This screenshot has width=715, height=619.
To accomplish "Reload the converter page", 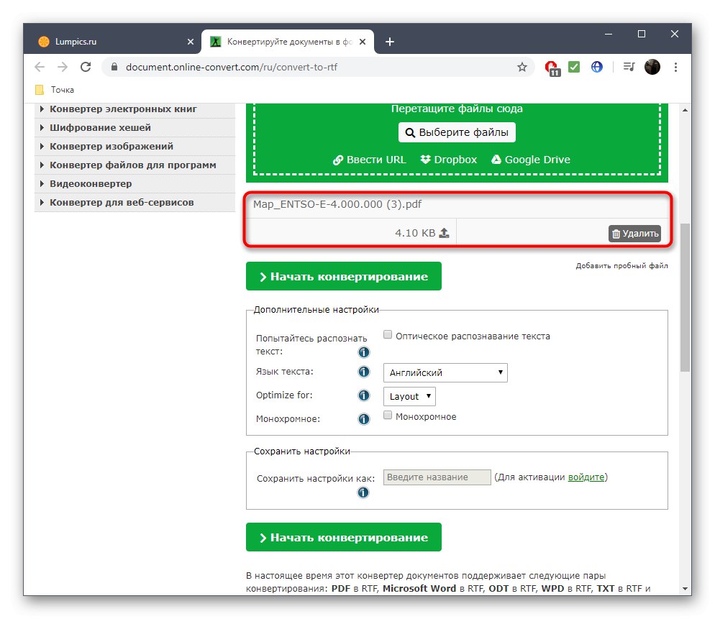I will [x=86, y=66].
